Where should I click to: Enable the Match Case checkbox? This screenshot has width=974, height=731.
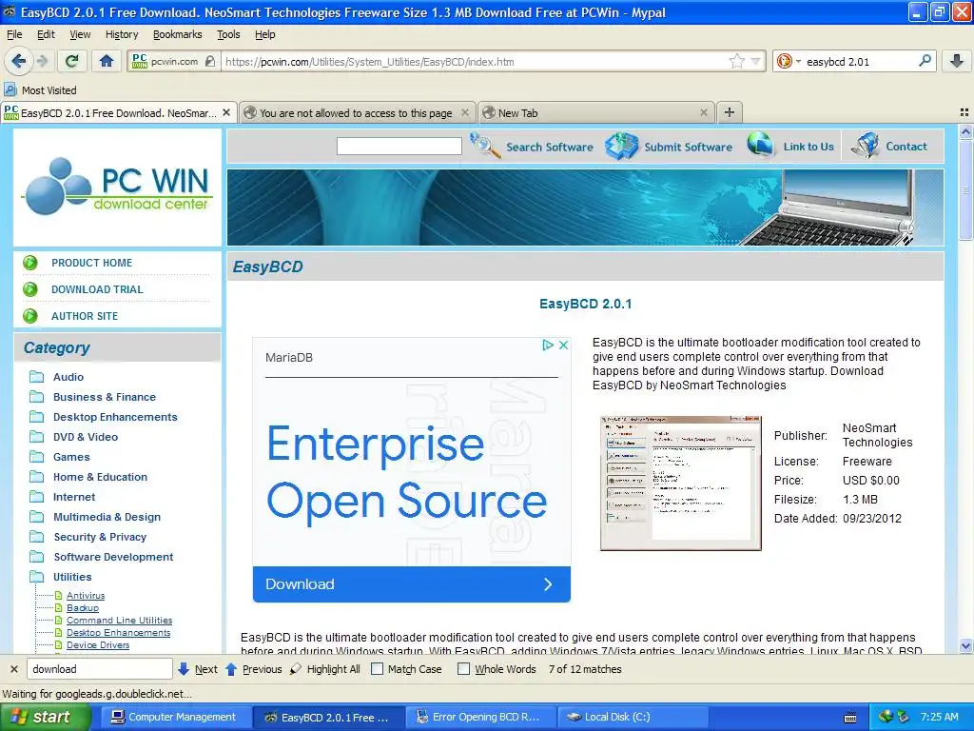(377, 669)
